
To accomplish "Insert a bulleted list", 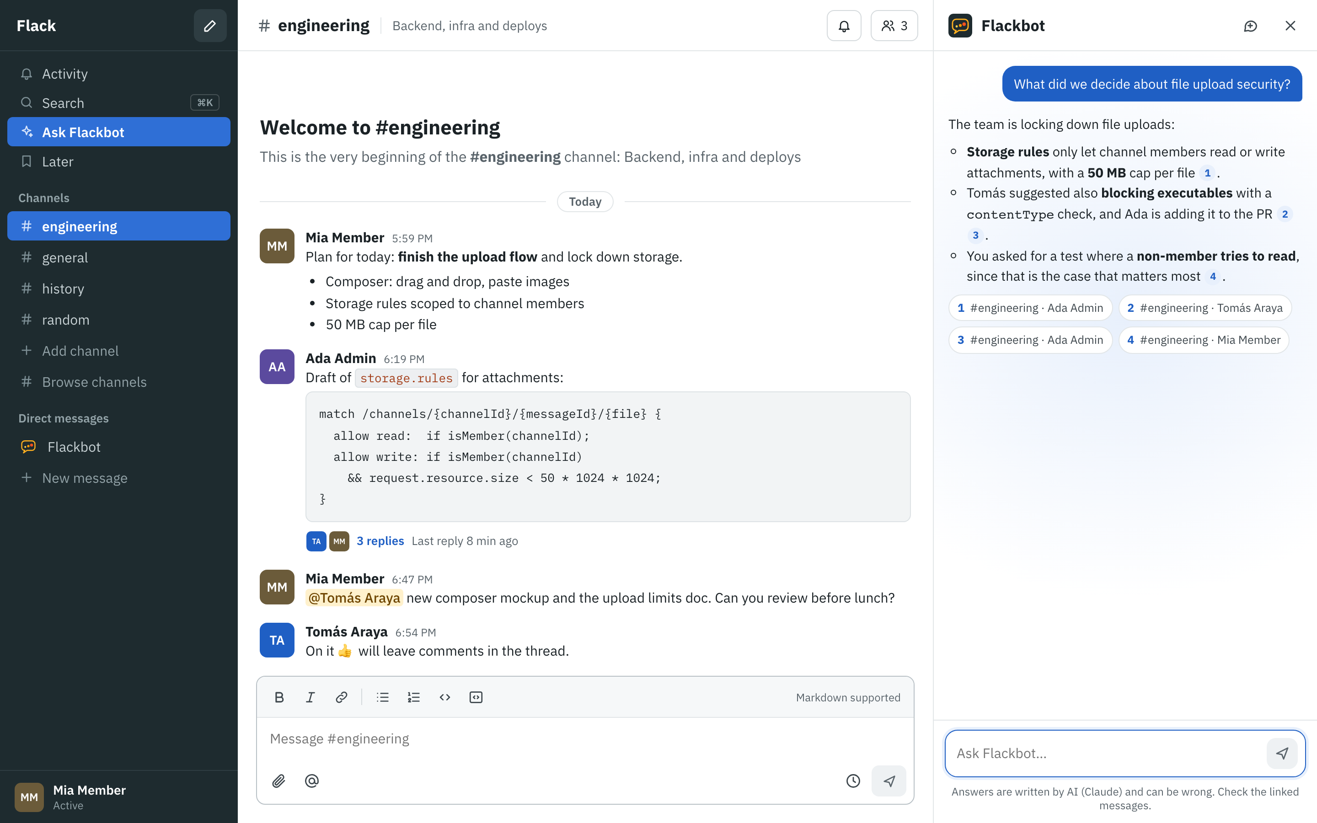I will click(383, 697).
